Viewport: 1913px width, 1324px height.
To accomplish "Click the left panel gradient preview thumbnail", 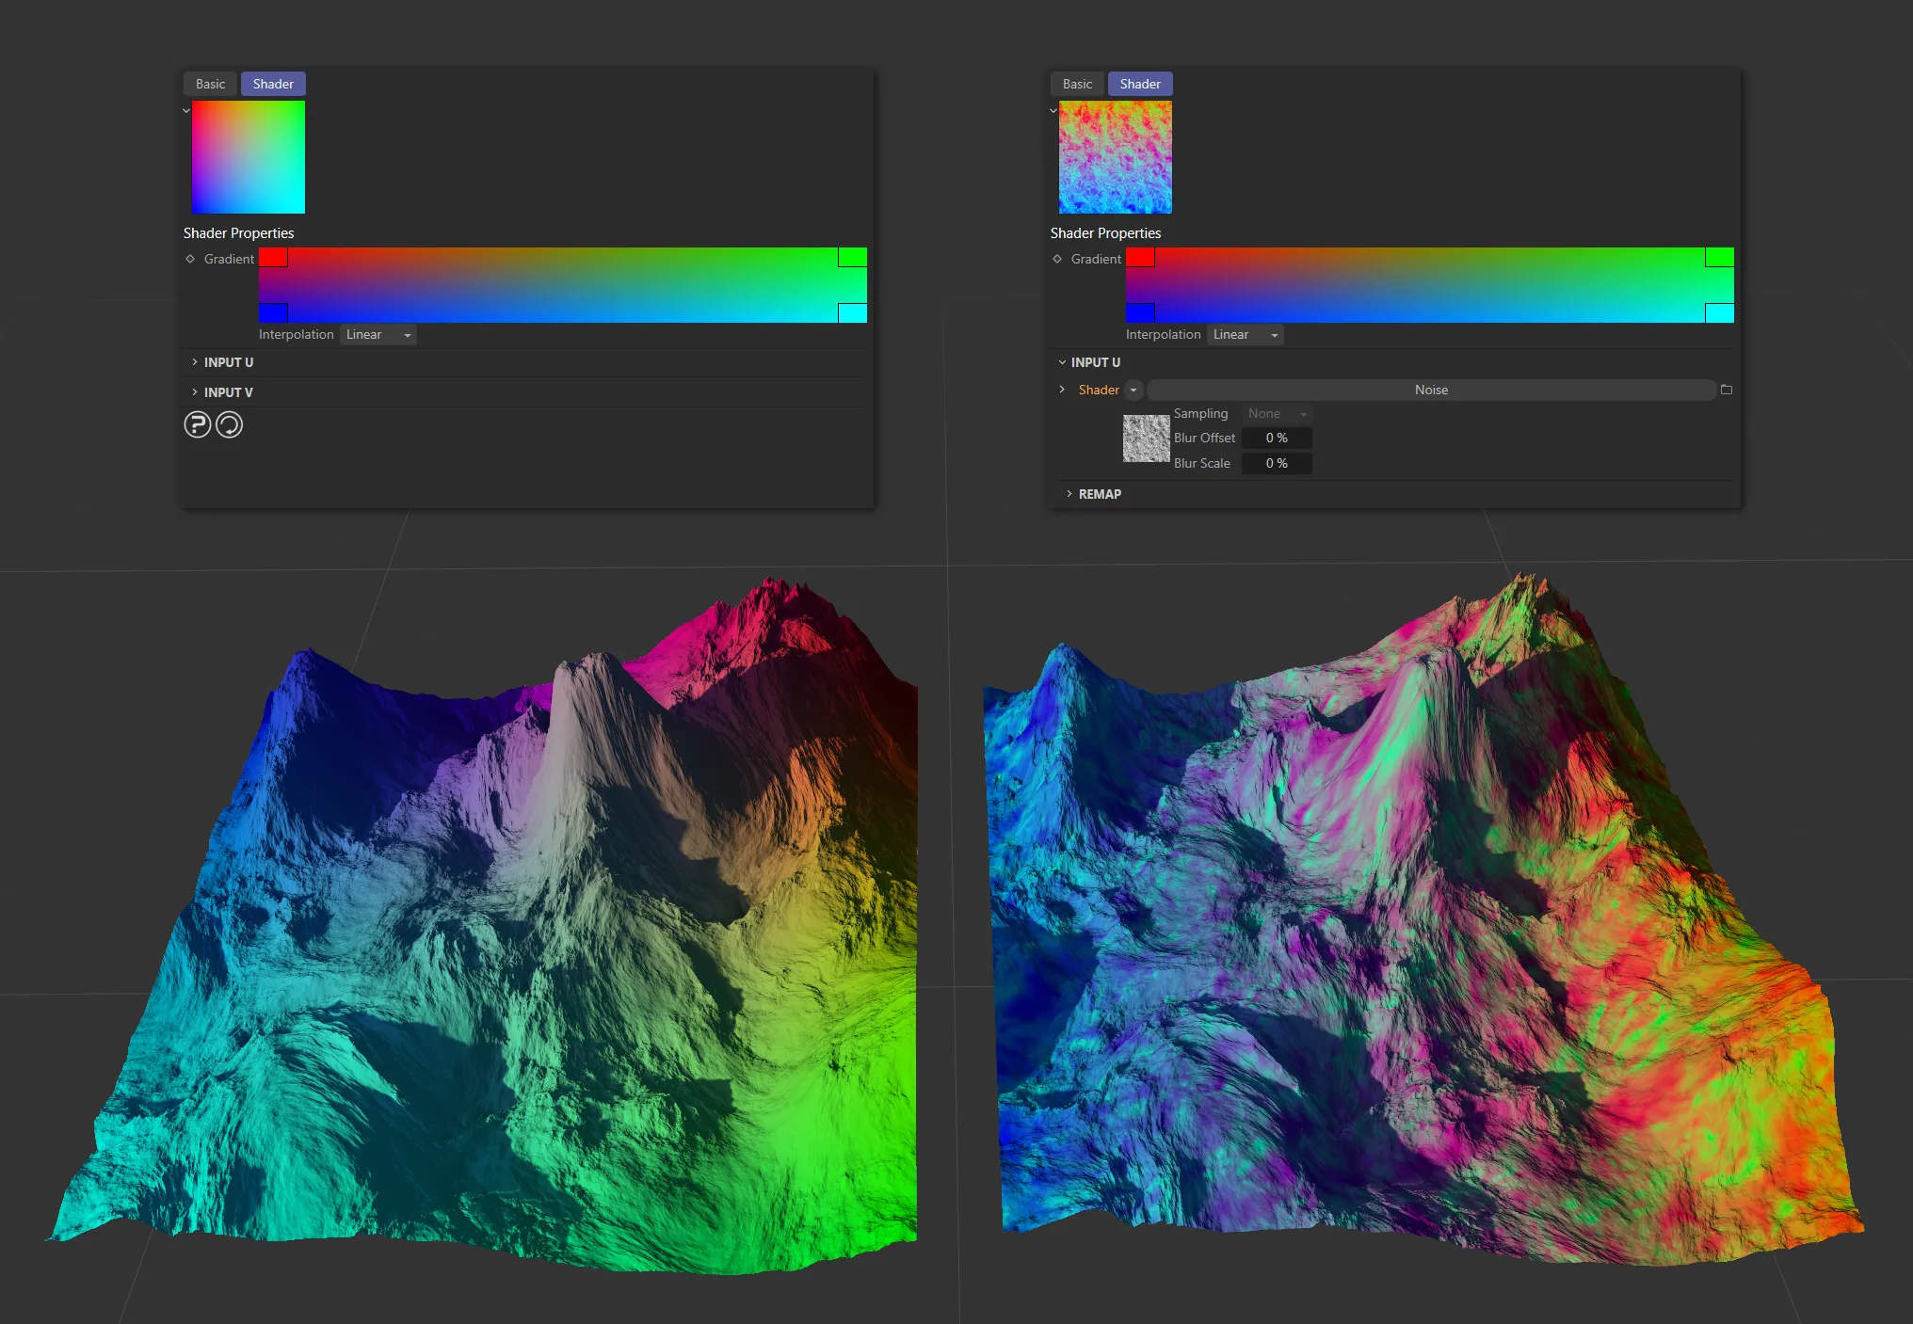I will tap(247, 157).
